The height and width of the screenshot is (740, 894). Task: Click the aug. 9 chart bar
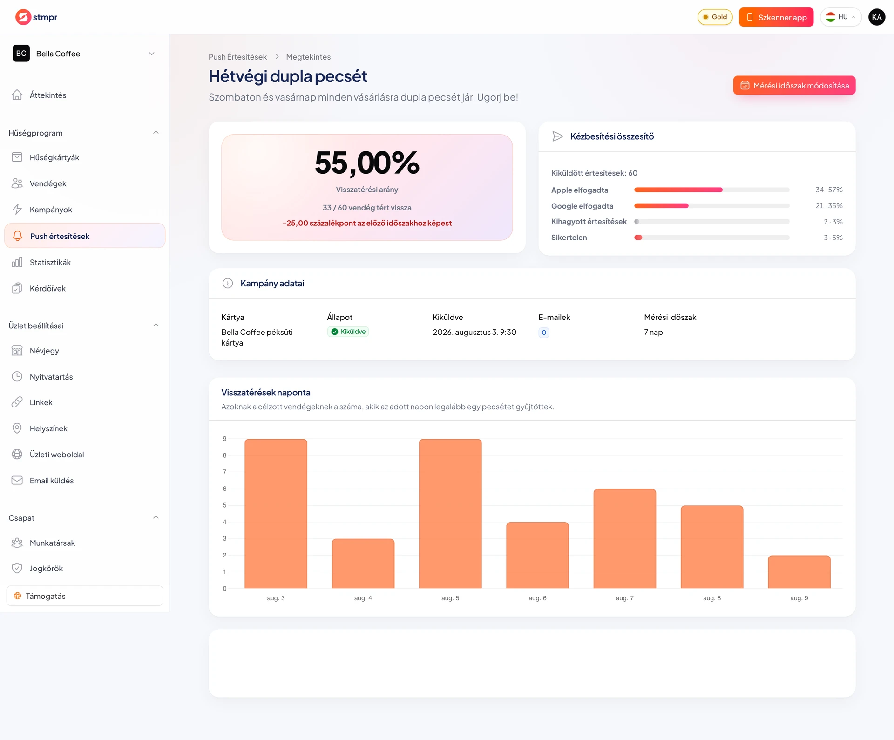(x=799, y=572)
